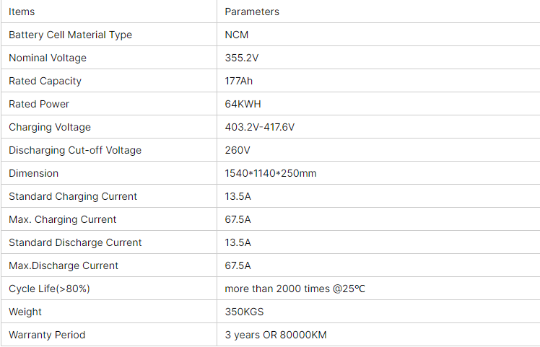Screen dimensions: 540x347
Task: Click the 'Parameters' header cell
Action: coord(252,12)
